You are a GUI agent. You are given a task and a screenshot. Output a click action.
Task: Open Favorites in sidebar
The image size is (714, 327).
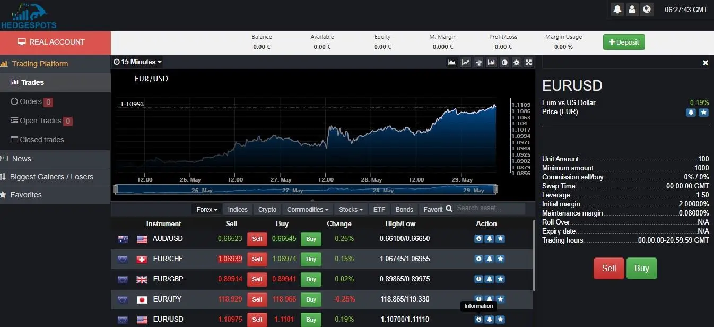[55, 195]
